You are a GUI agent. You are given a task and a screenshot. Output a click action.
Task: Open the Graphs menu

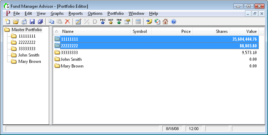57,13
